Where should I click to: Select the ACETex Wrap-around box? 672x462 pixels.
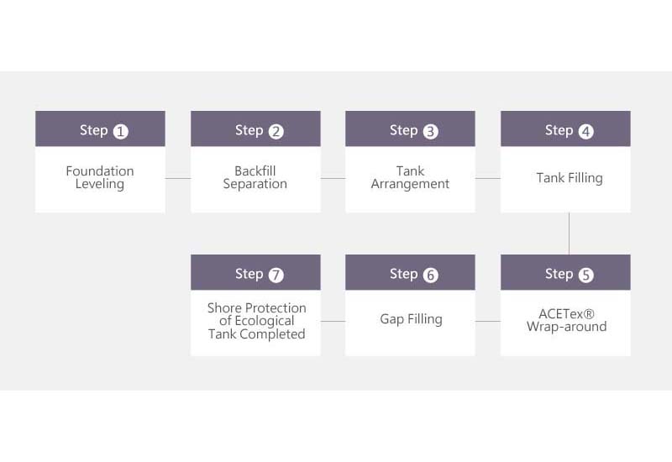tap(565, 323)
